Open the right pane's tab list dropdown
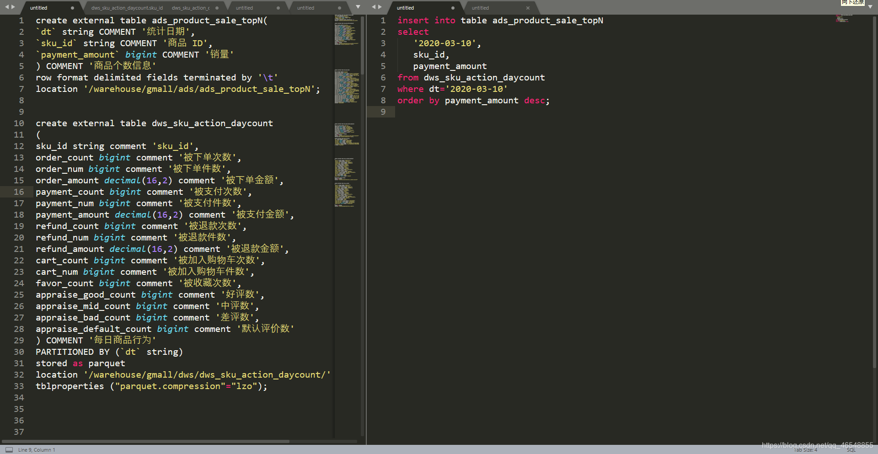Viewport: 878px width, 454px height. tap(870, 7)
